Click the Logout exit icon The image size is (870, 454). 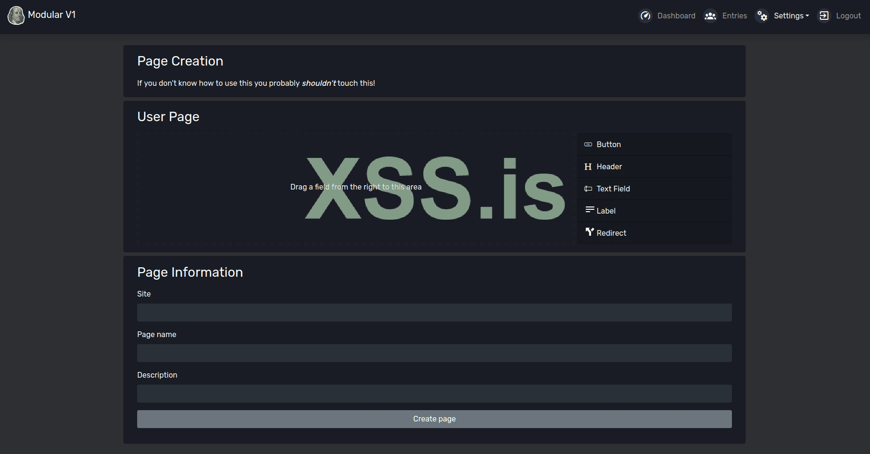point(824,16)
